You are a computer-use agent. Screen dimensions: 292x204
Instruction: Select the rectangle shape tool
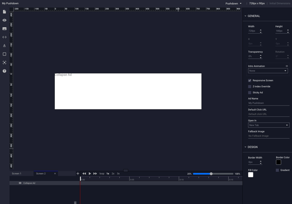[5, 54]
